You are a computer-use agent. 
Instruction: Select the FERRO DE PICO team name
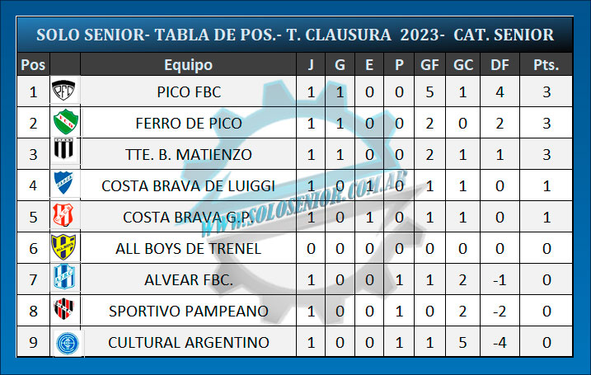tap(189, 124)
